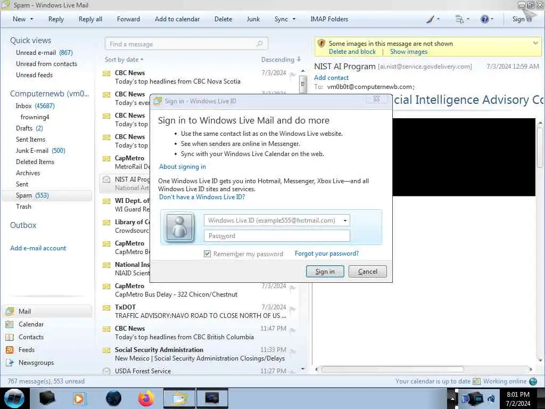Open the menus icon in toolbar

click(x=459, y=19)
